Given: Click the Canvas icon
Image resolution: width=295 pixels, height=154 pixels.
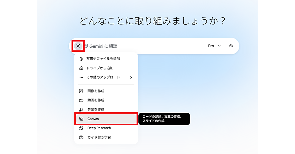Looking at the screenshot, I should (81, 119).
